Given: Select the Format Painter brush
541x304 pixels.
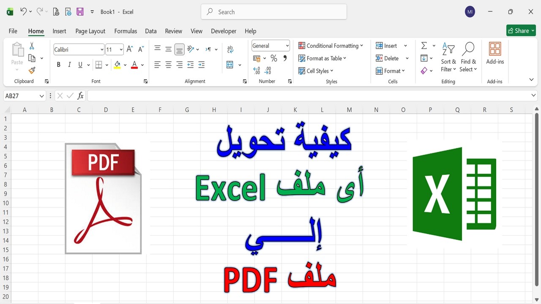Looking at the screenshot, I should [32, 71].
